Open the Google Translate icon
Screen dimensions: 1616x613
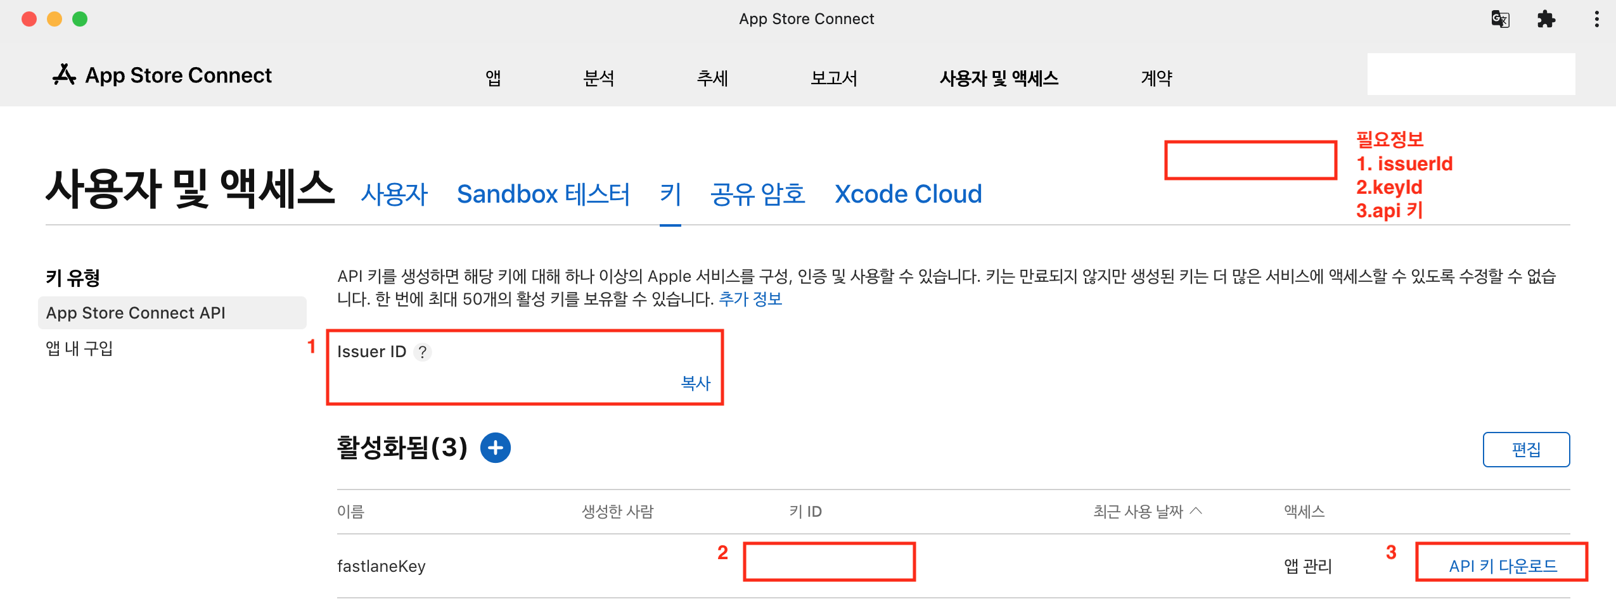point(1500,19)
